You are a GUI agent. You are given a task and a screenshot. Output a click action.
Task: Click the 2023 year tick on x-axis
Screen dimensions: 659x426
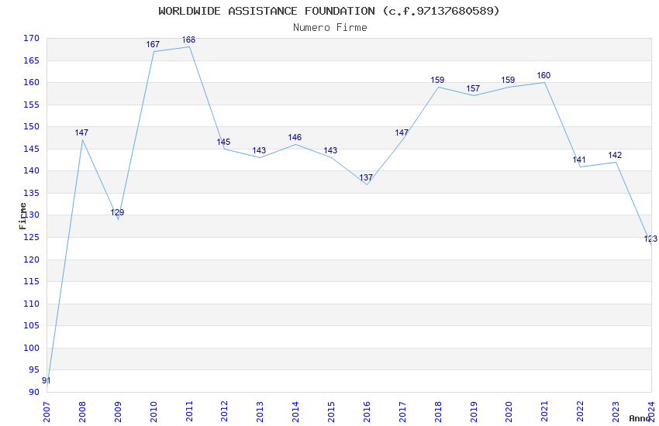[x=616, y=412]
